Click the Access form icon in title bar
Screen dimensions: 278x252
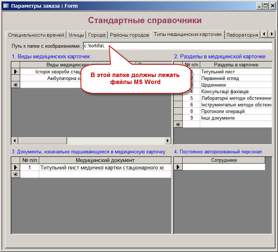click(x=6, y=6)
